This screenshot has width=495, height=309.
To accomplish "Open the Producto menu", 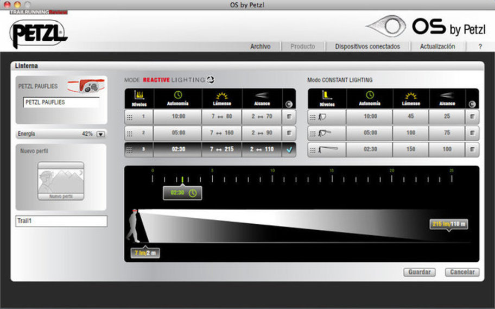I will [302, 47].
